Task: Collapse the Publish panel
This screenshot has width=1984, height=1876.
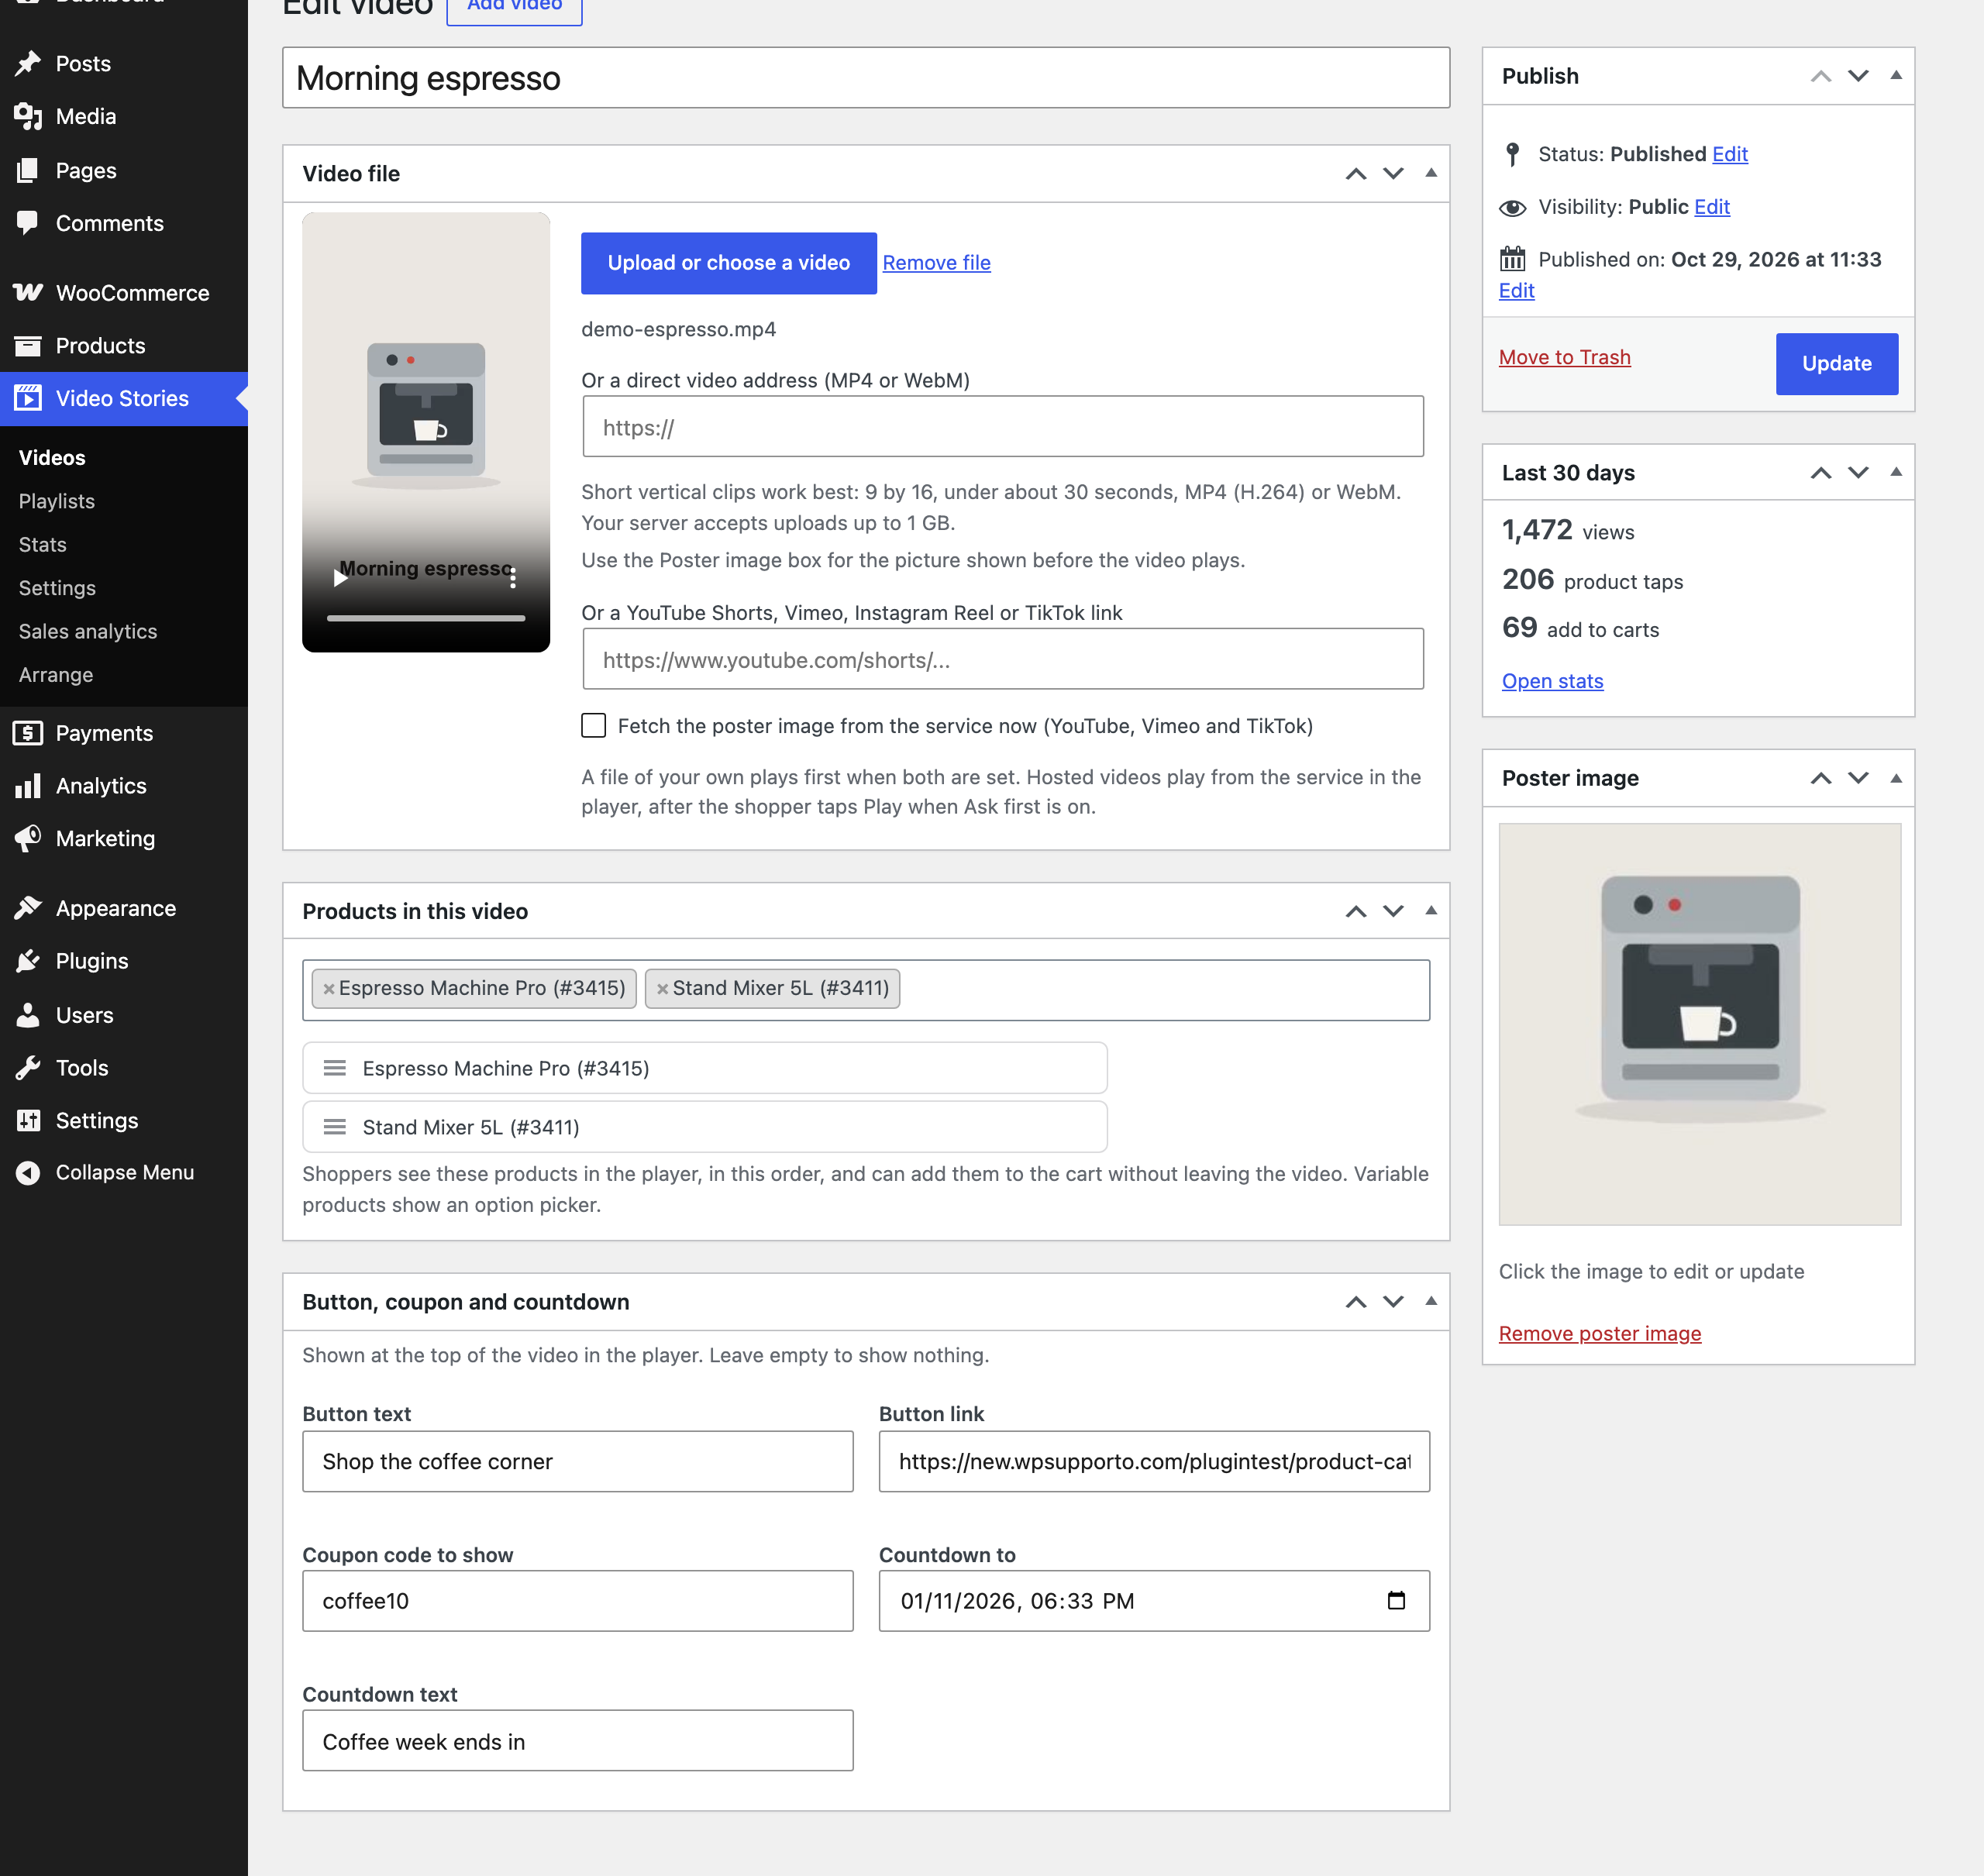Action: (1896, 75)
